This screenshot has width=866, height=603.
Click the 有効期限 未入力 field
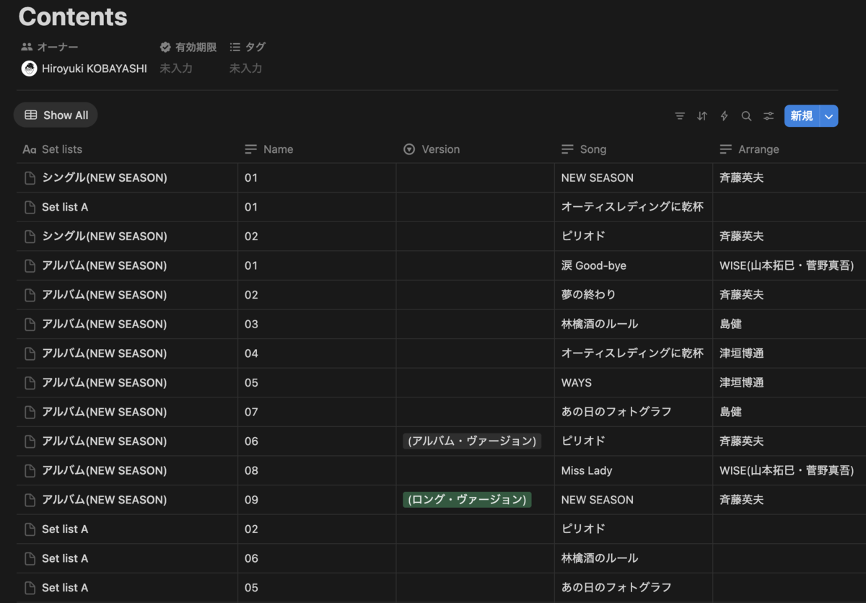[176, 69]
